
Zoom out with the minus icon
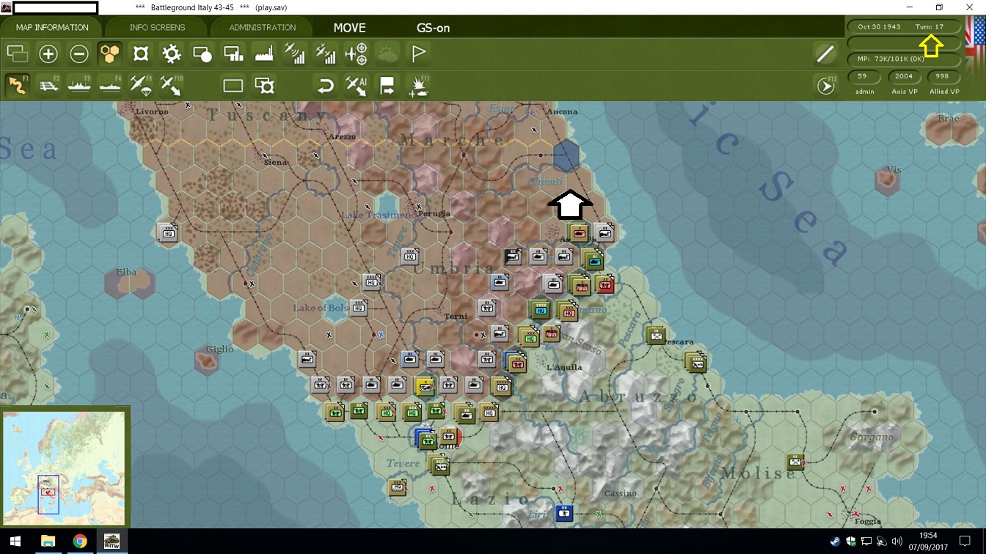[x=79, y=53]
